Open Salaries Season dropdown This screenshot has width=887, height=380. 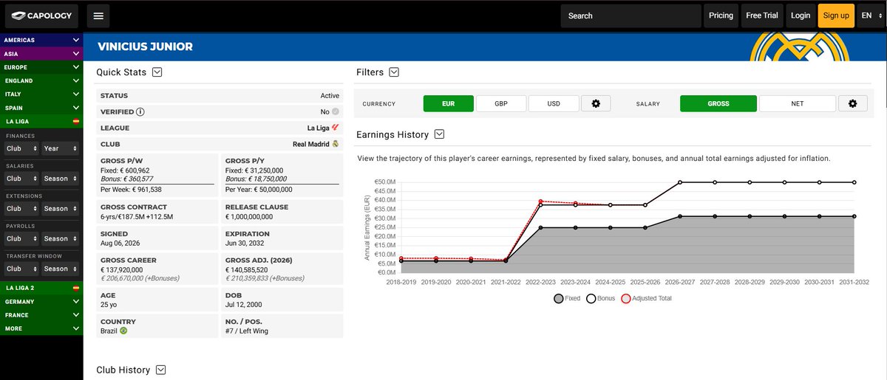(x=61, y=179)
